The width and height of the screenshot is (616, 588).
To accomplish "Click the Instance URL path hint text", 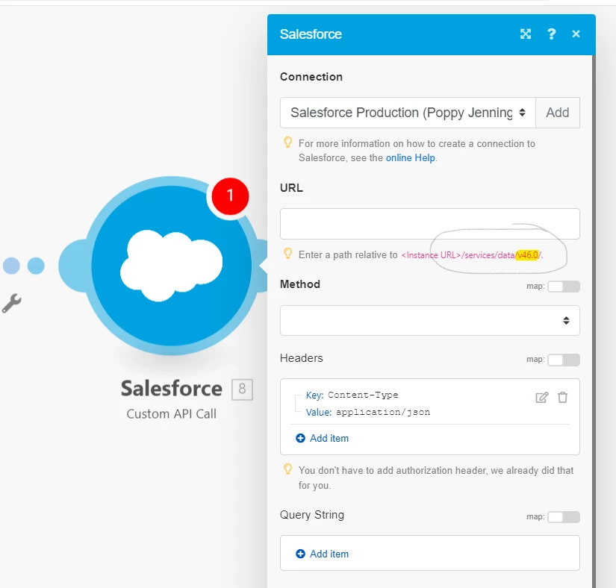I will 471,255.
